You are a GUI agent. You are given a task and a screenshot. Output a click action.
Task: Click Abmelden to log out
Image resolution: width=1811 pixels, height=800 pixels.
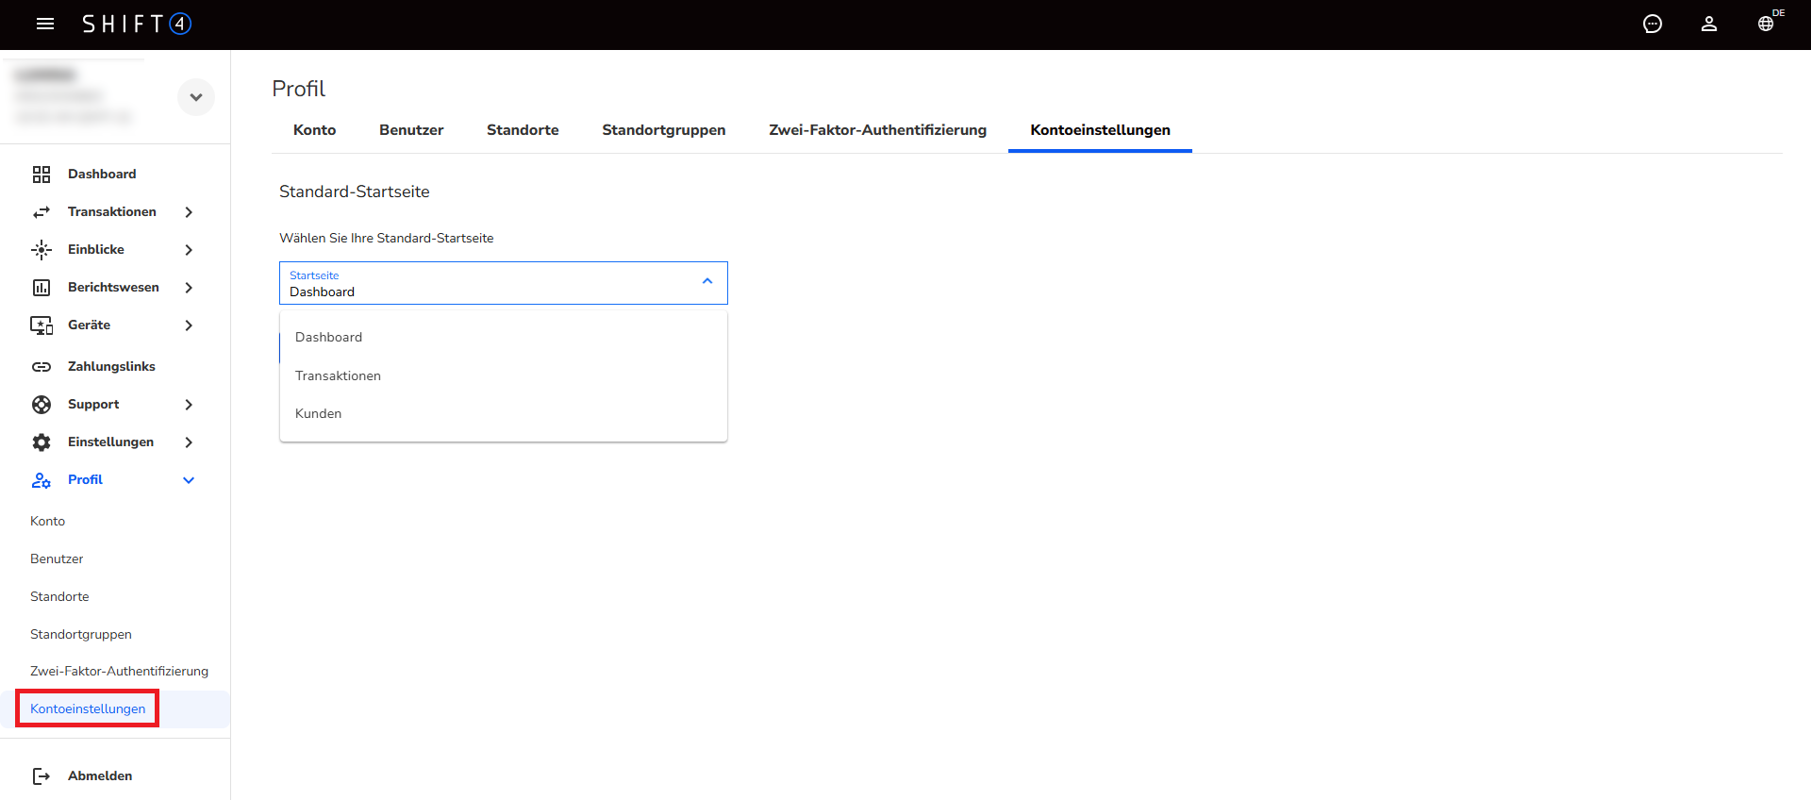coord(100,776)
